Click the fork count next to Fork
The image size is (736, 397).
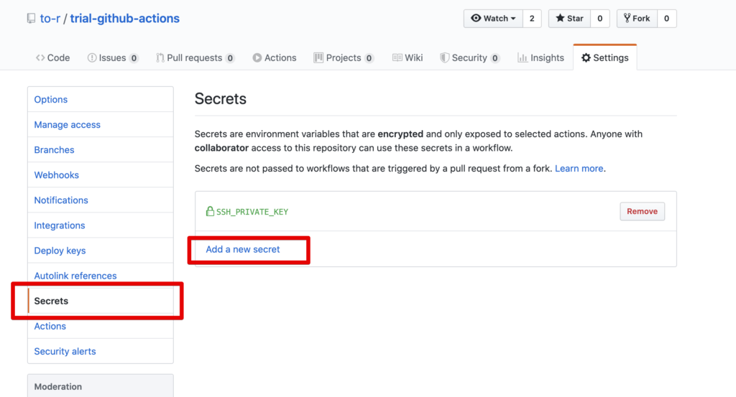point(666,18)
